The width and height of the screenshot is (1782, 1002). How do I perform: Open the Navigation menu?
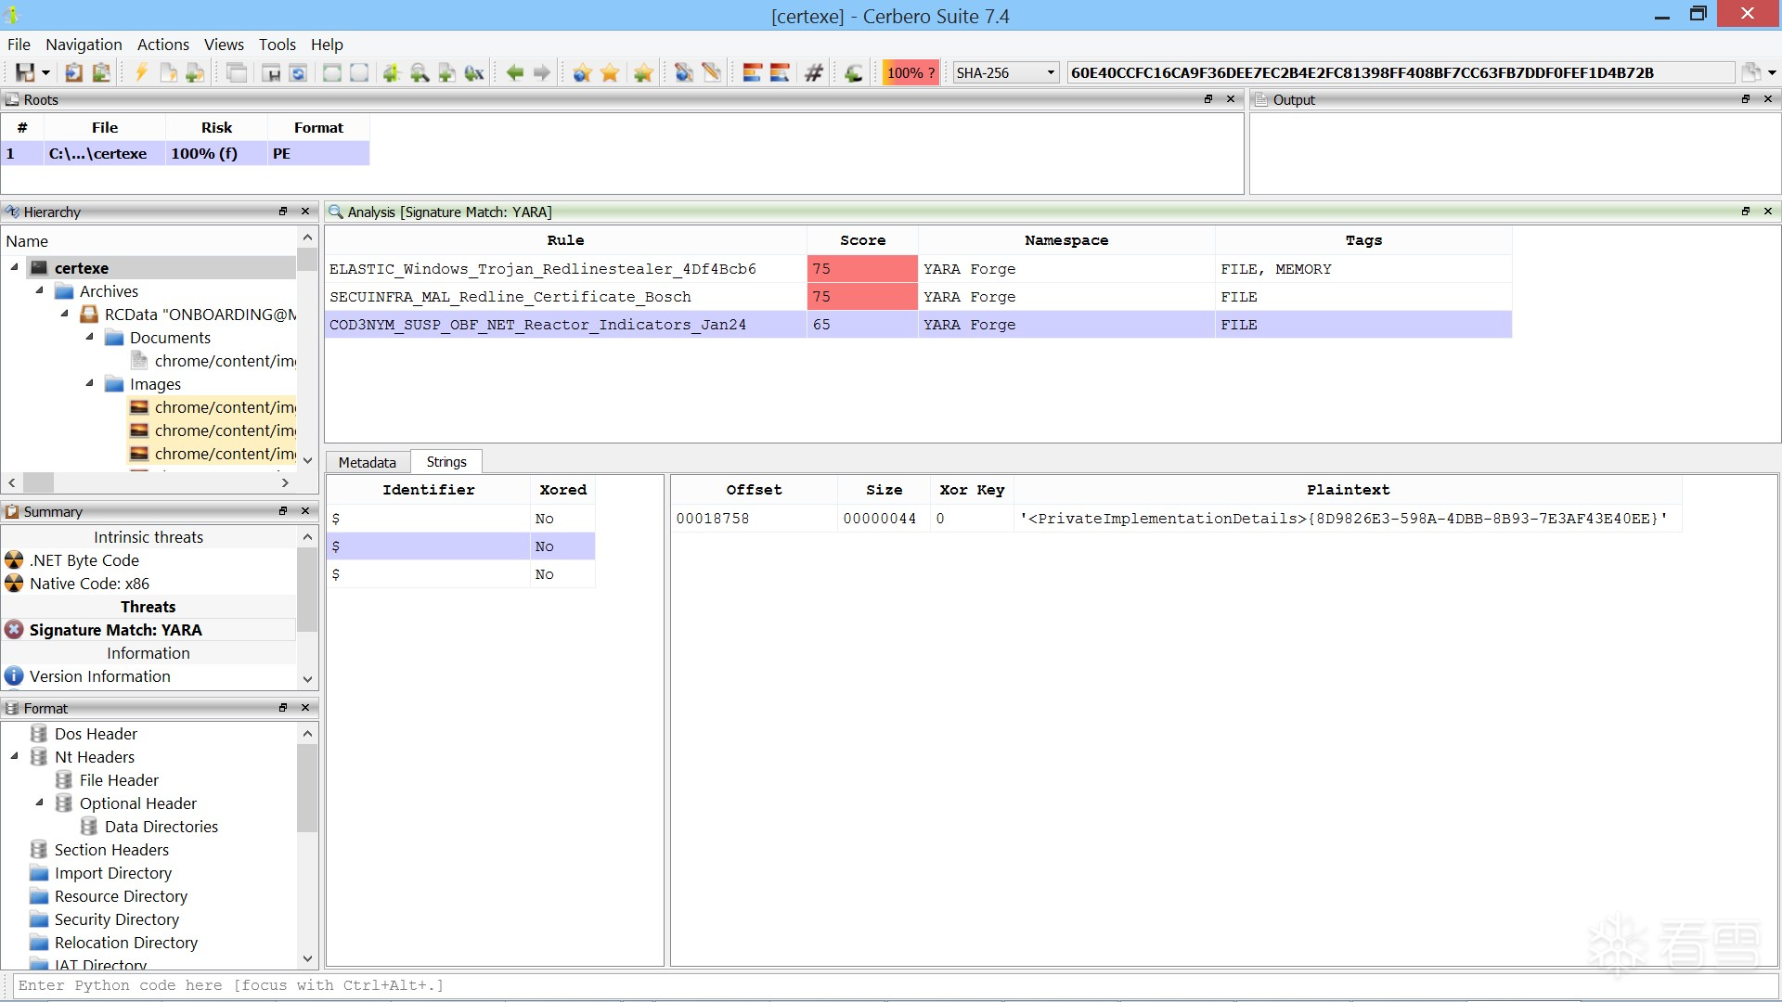84,45
